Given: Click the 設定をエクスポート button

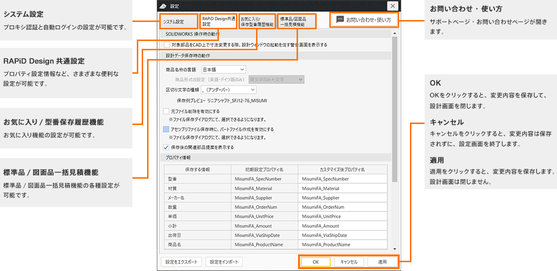Looking at the screenshot, I should click(x=180, y=262).
